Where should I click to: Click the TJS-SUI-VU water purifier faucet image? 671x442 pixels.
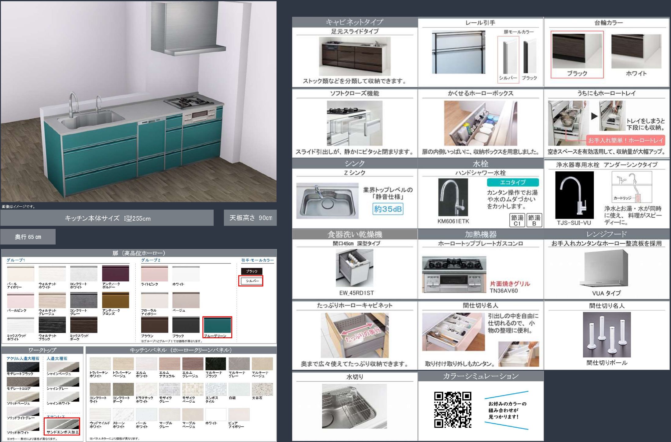pyautogui.click(x=574, y=195)
